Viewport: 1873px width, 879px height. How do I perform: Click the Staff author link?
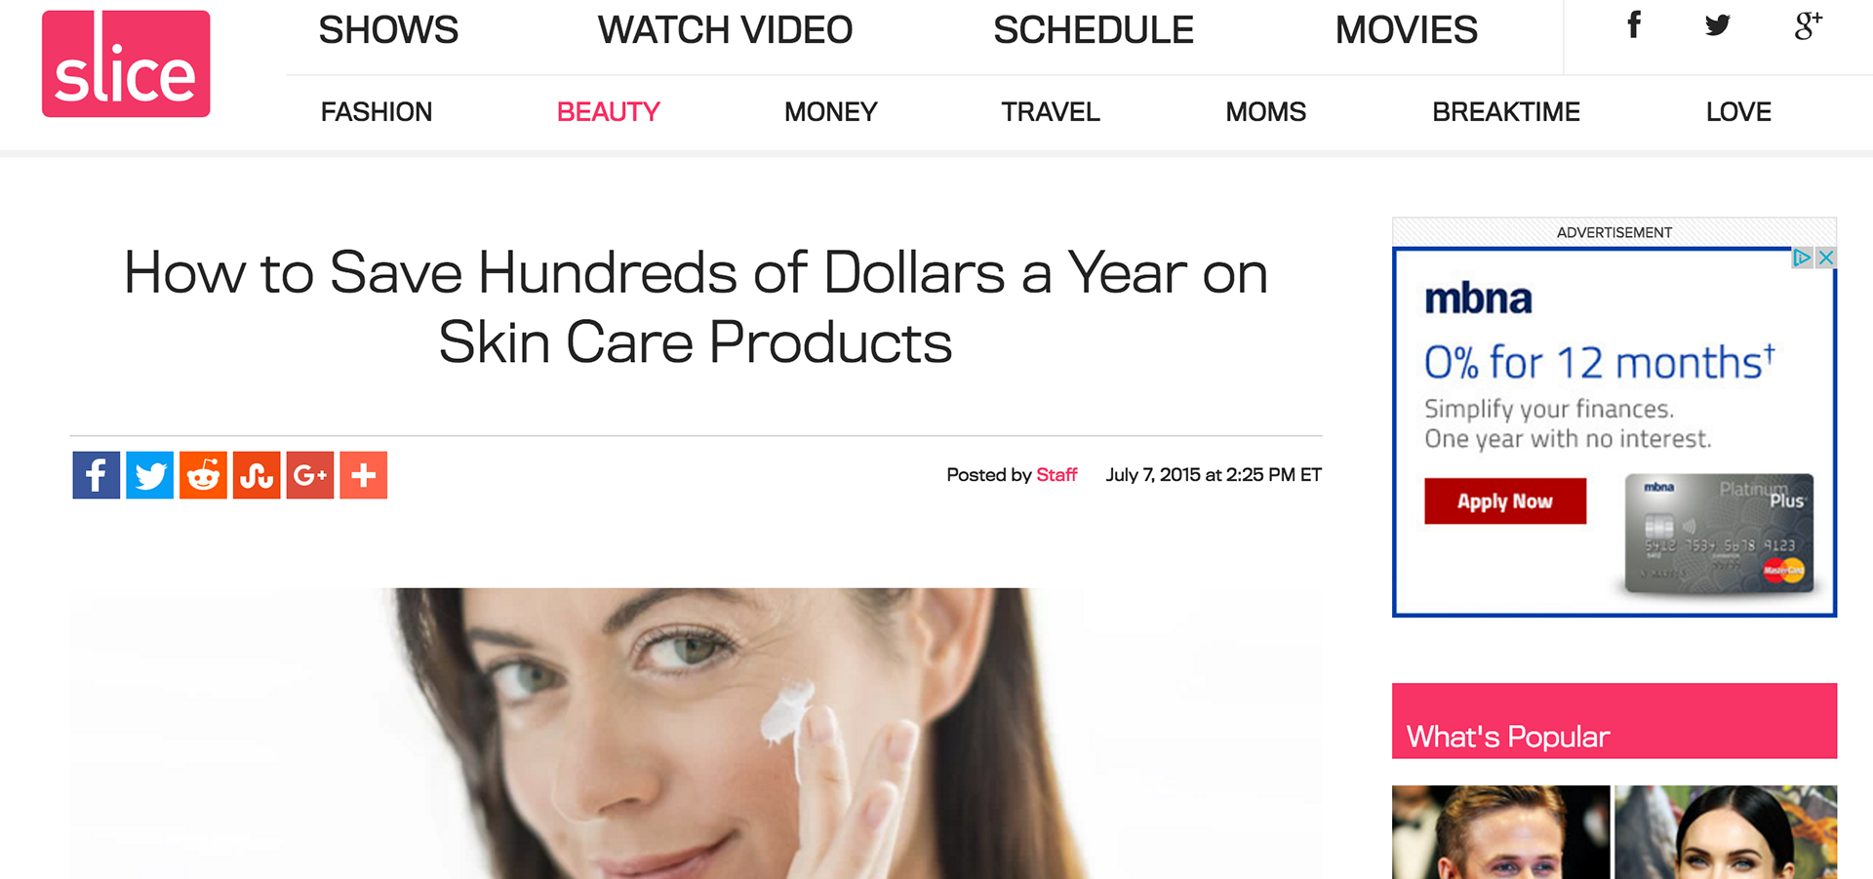tap(1056, 475)
